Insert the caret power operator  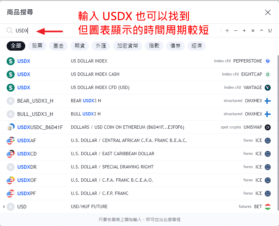point(261,30)
